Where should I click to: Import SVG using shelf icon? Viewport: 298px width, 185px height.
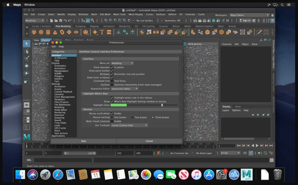109,32
